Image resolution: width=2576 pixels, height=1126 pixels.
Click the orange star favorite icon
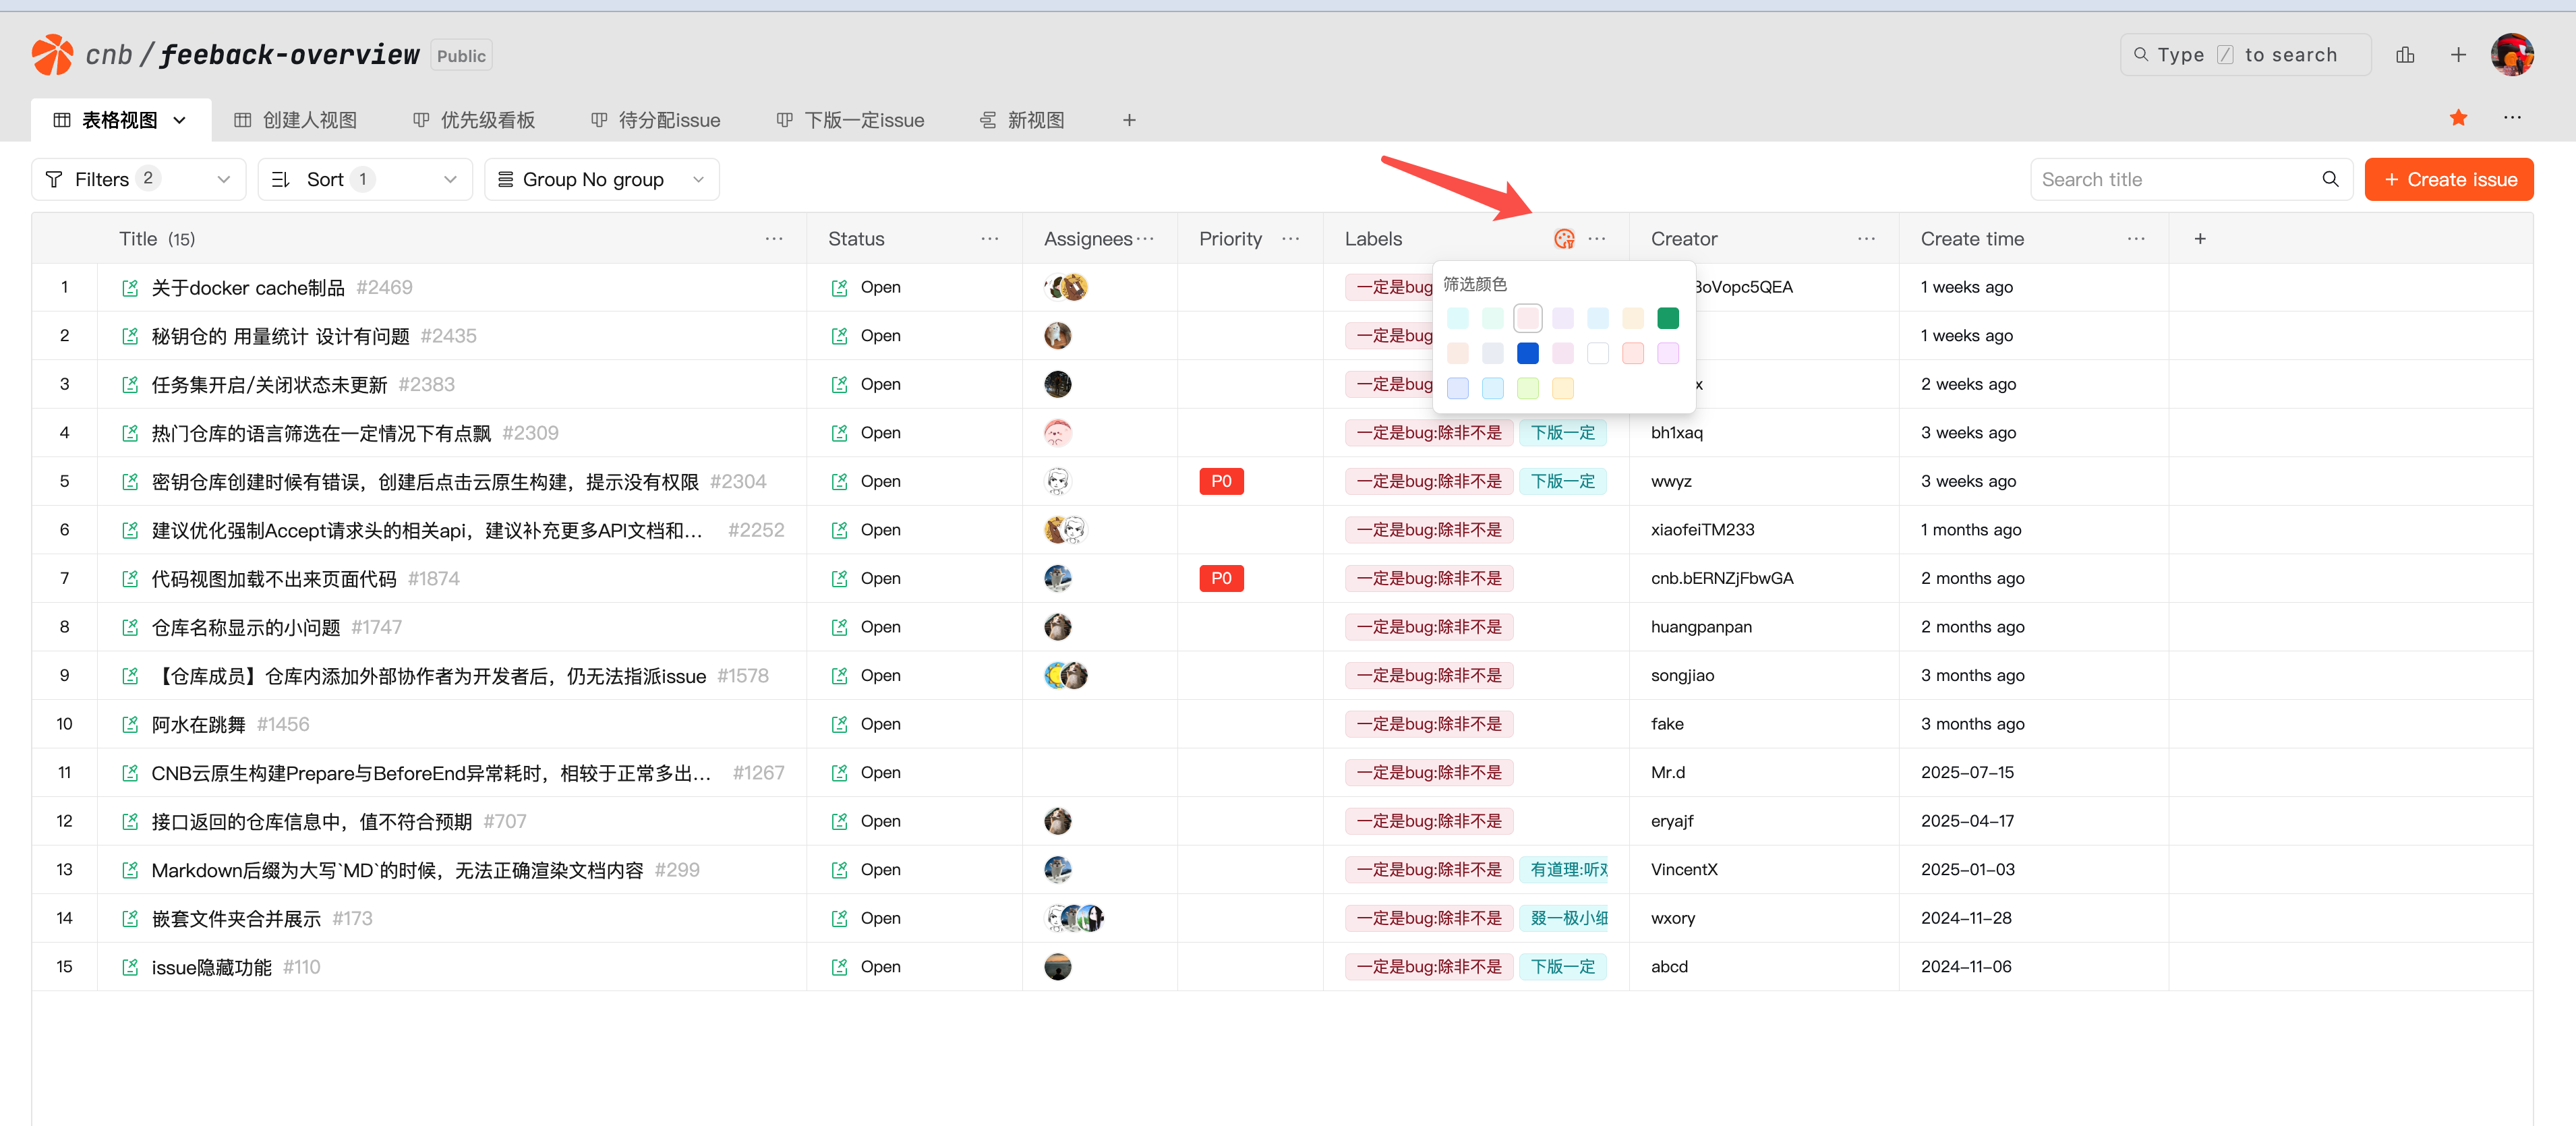point(2458,119)
